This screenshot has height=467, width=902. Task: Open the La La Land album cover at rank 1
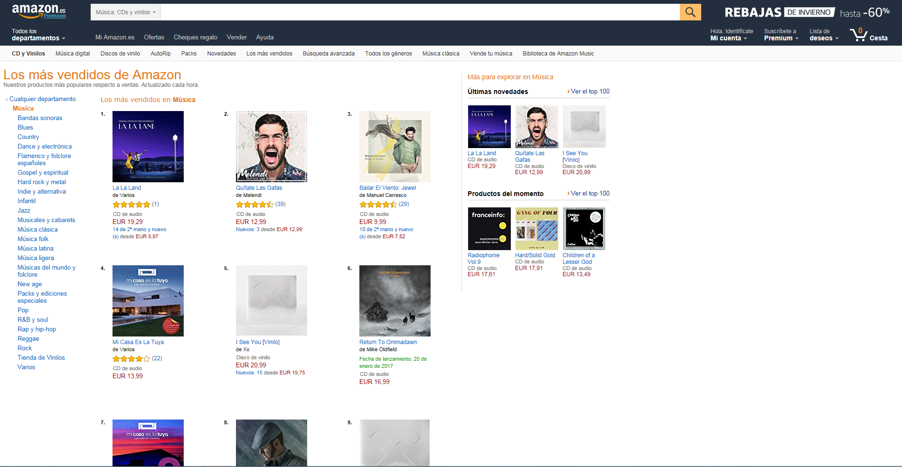[148, 147]
